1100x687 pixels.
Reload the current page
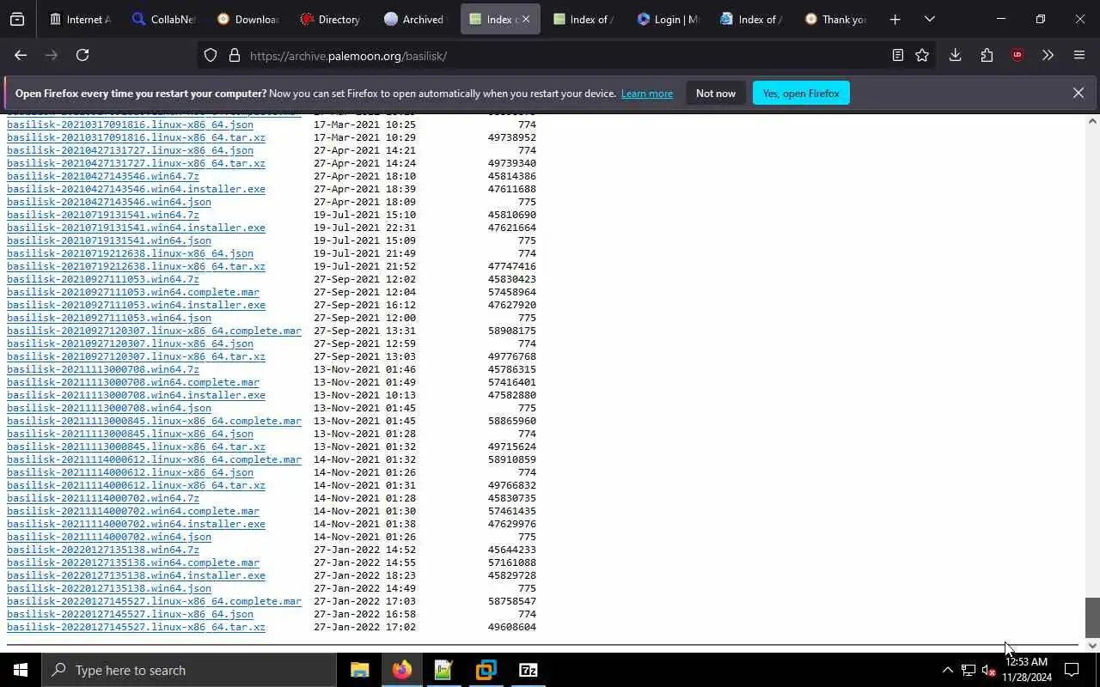point(82,55)
